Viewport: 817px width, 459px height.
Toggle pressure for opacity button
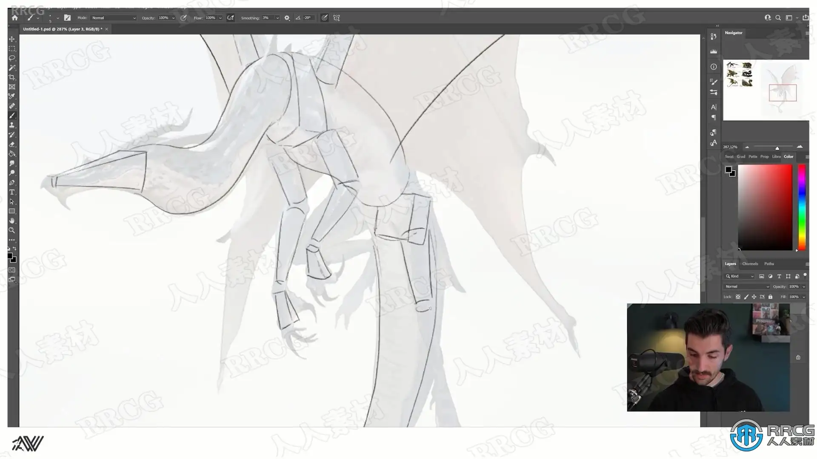coord(183,18)
